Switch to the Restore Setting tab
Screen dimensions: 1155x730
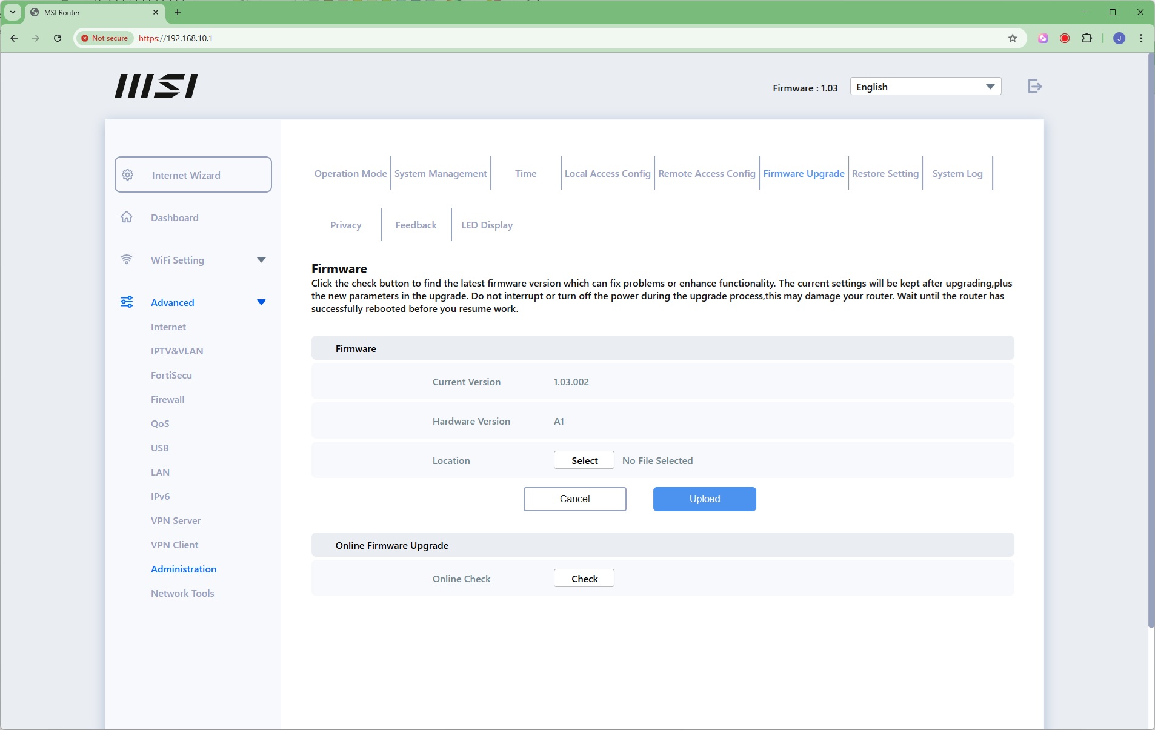coord(885,174)
